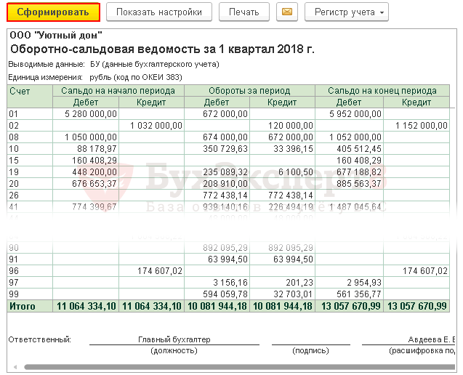Select account 41 in Счет column

tap(30, 206)
